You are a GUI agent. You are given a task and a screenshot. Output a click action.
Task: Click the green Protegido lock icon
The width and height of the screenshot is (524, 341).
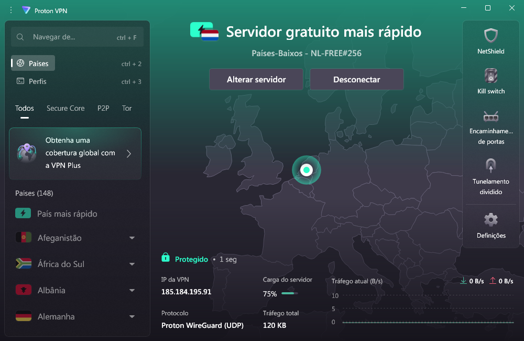point(166,257)
